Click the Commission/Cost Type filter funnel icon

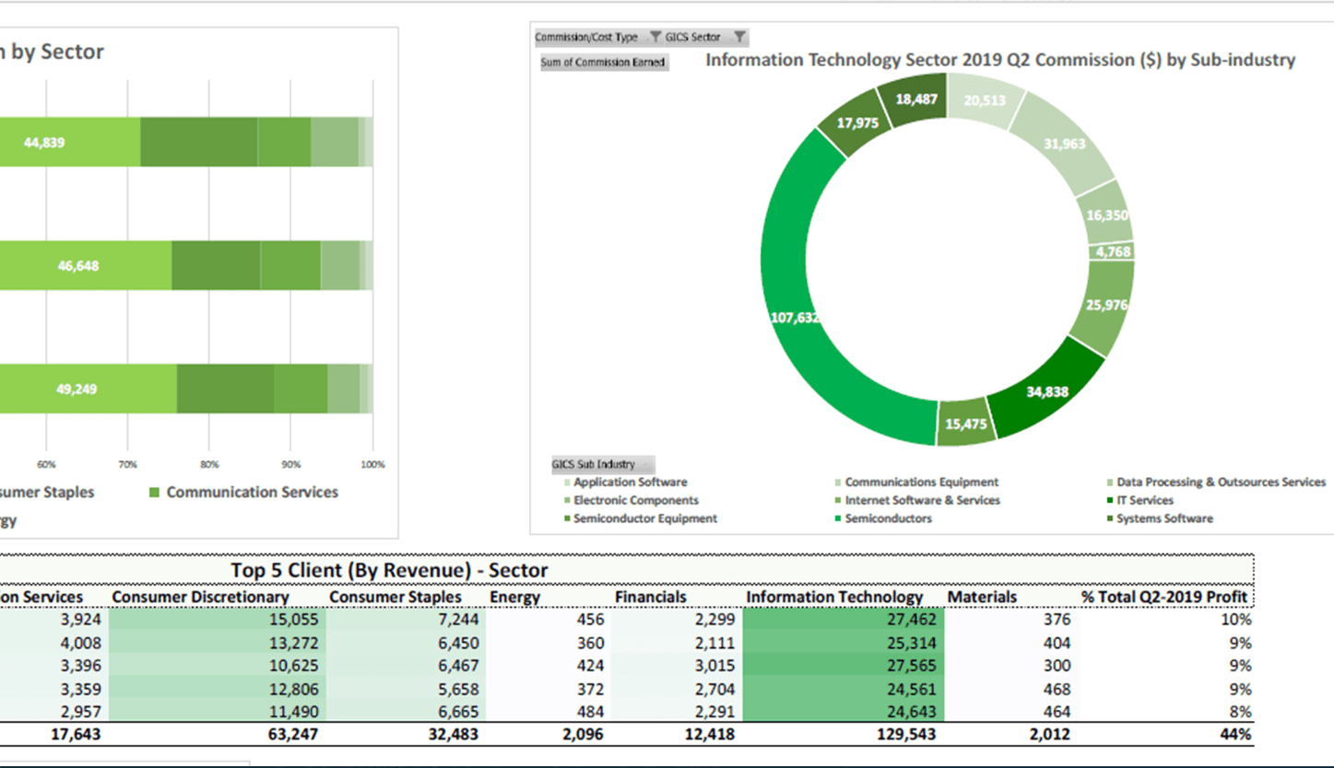click(x=655, y=37)
